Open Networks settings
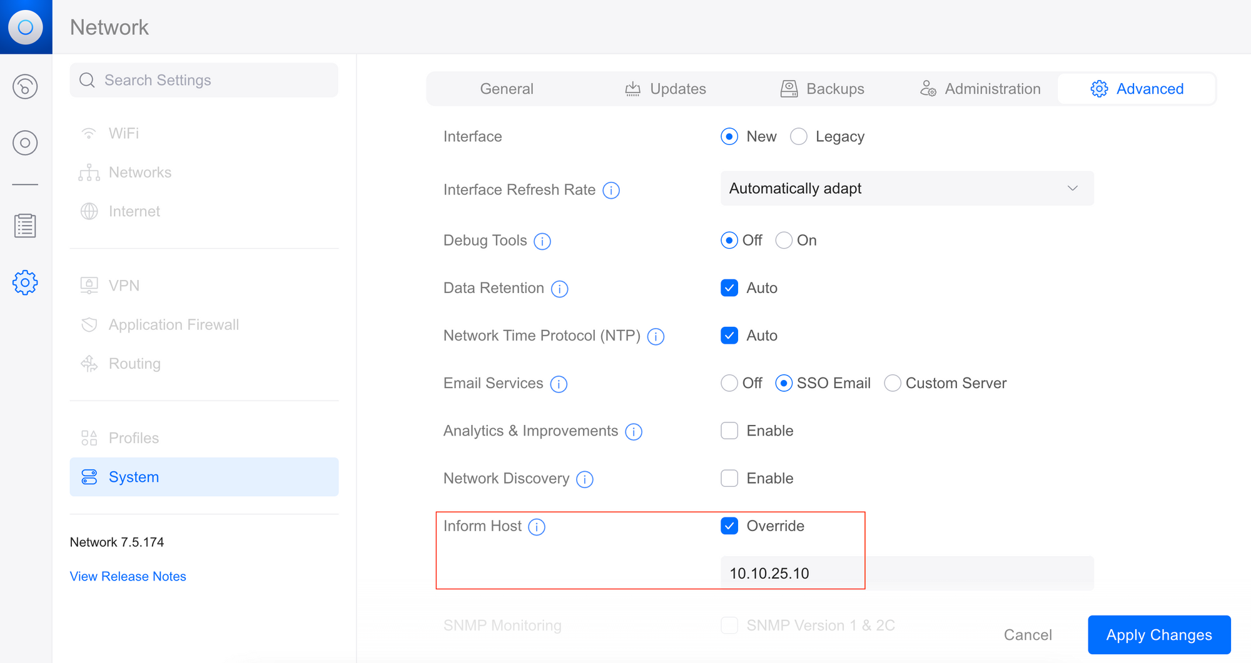 coord(204,172)
